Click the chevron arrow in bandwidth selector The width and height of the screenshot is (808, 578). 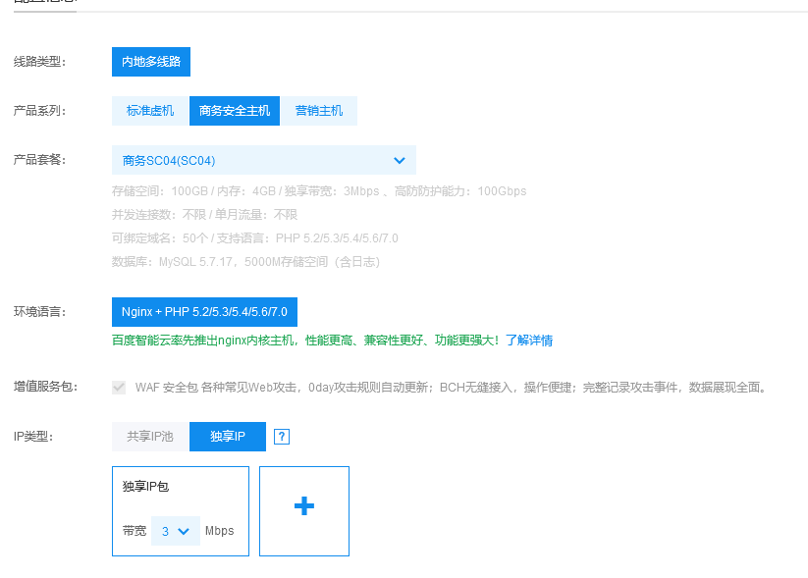tap(183, 531)
